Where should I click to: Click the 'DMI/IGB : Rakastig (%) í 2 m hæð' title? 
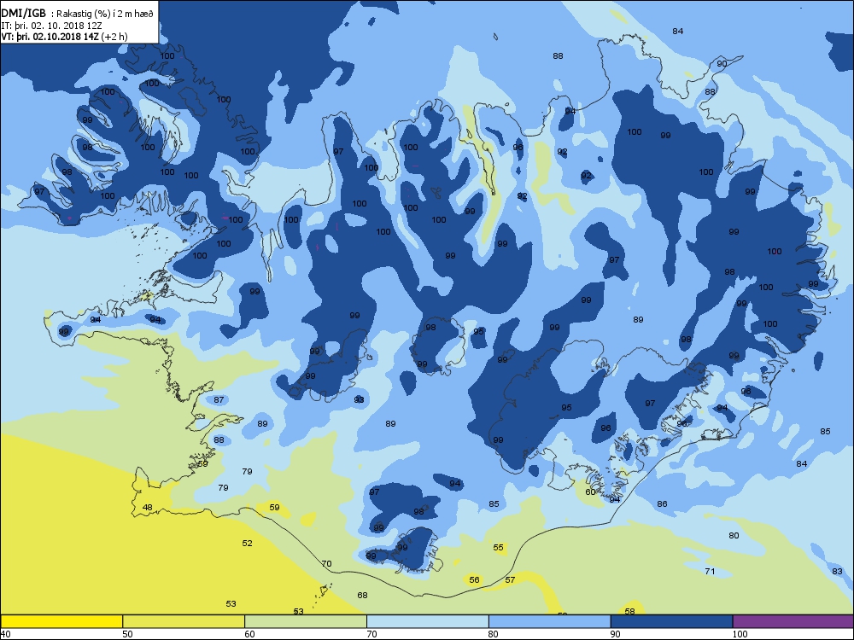pyautogui.click(x=78, y=15)
